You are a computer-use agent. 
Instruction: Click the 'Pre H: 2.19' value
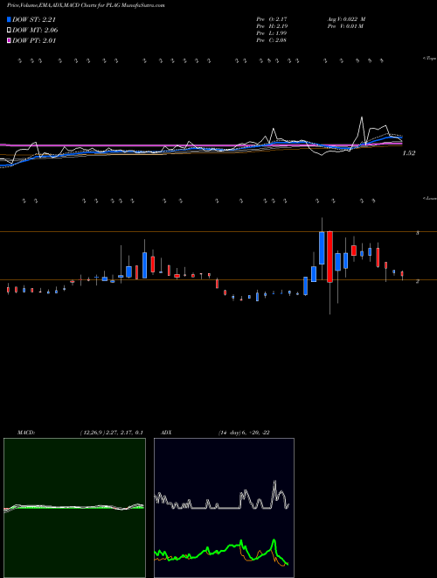(272, 26)
